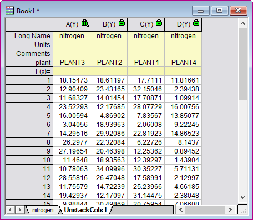Screen dimensions: 253x220
Task: Click the vertical scrollbar down arrow
Action: pos(242,197)
